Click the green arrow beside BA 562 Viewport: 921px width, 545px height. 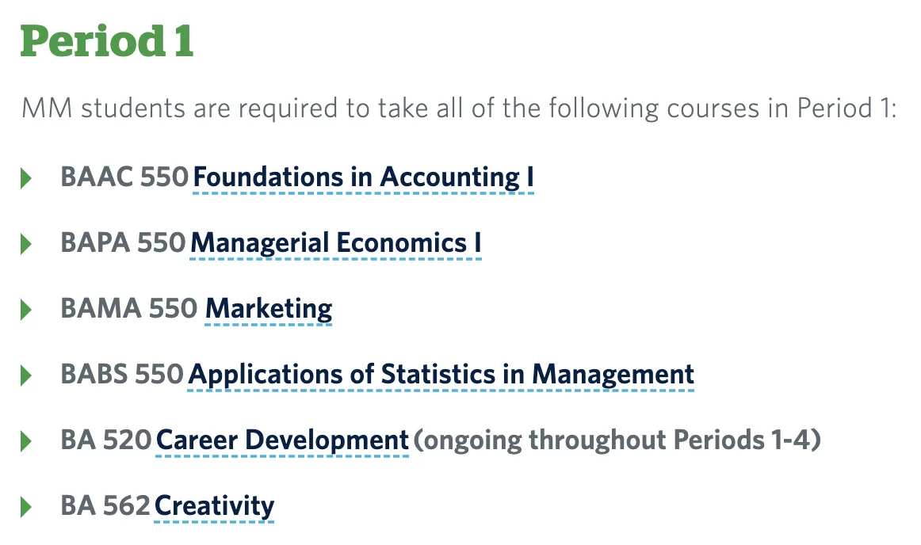pyautogui.click(x=25, y=507)
